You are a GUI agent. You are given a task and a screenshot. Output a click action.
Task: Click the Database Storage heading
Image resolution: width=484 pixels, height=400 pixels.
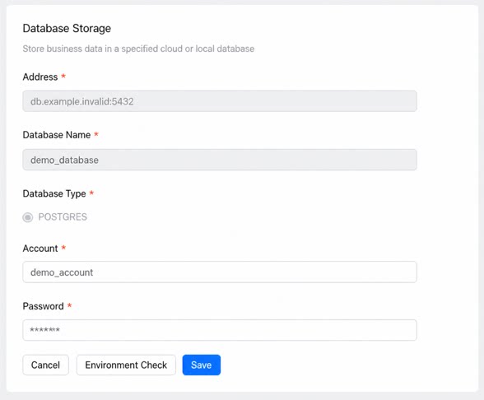[67, 28]
